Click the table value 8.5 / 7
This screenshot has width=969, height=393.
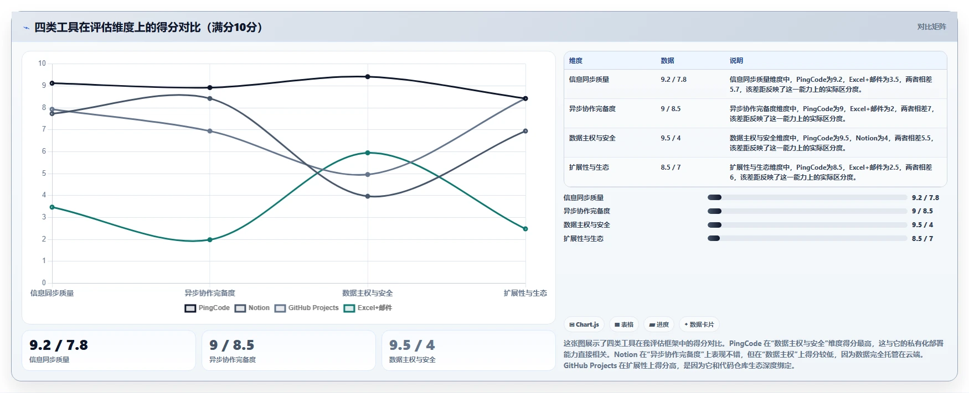(671, 167)
